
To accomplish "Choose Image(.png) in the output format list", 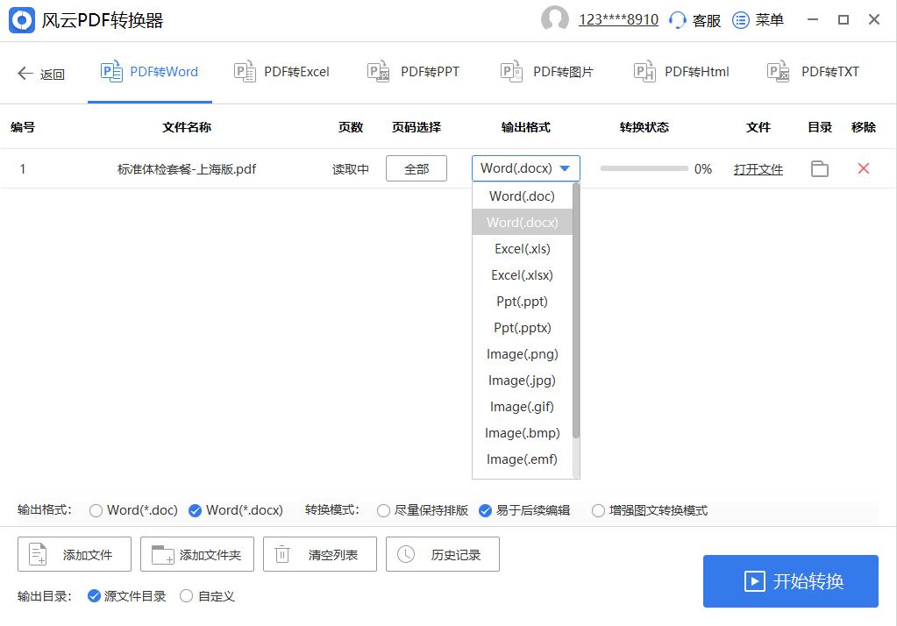I will coord(522,353).
